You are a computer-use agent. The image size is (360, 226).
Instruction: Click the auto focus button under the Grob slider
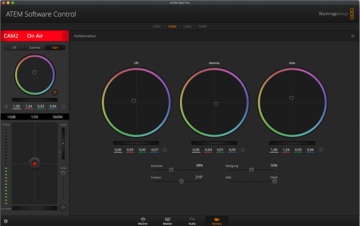(x=63, y=207)
